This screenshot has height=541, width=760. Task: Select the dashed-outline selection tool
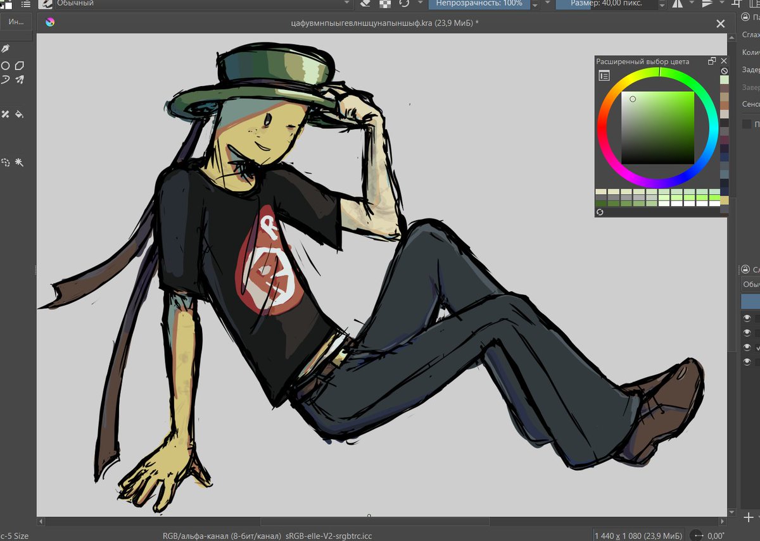point(5,163)
